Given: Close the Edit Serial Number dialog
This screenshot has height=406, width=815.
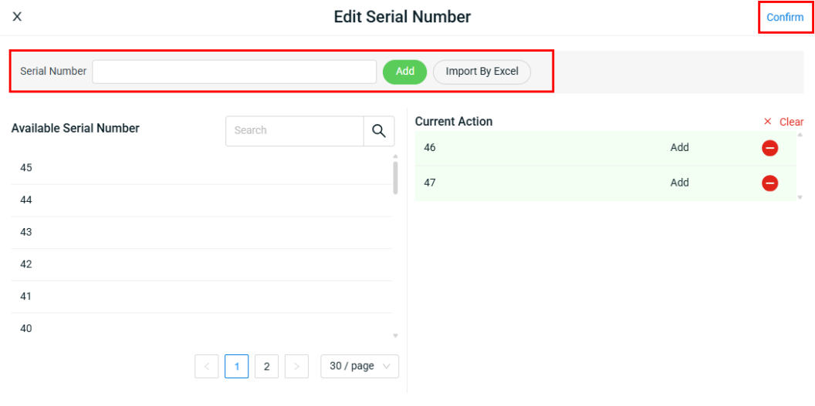Looking at the screenshot, I should click(x=17, y=17).
